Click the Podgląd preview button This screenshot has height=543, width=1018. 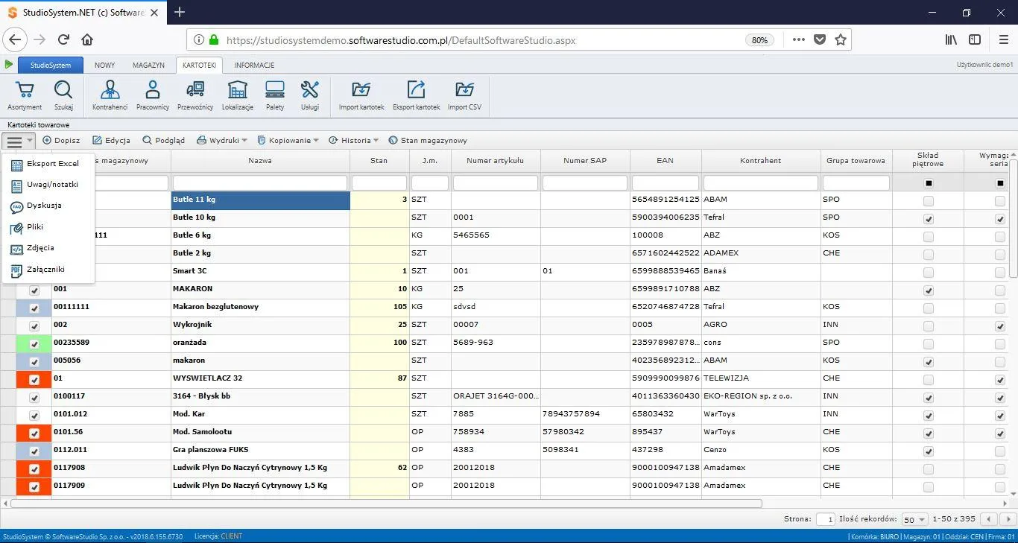[x=163, y=140]
